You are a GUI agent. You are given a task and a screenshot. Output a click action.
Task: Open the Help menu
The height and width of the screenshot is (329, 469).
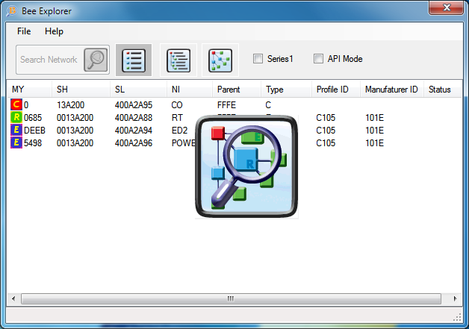(54, 31)
